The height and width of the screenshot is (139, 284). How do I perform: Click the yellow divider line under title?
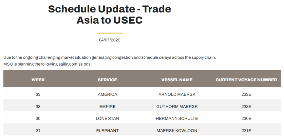click(109, 33)
